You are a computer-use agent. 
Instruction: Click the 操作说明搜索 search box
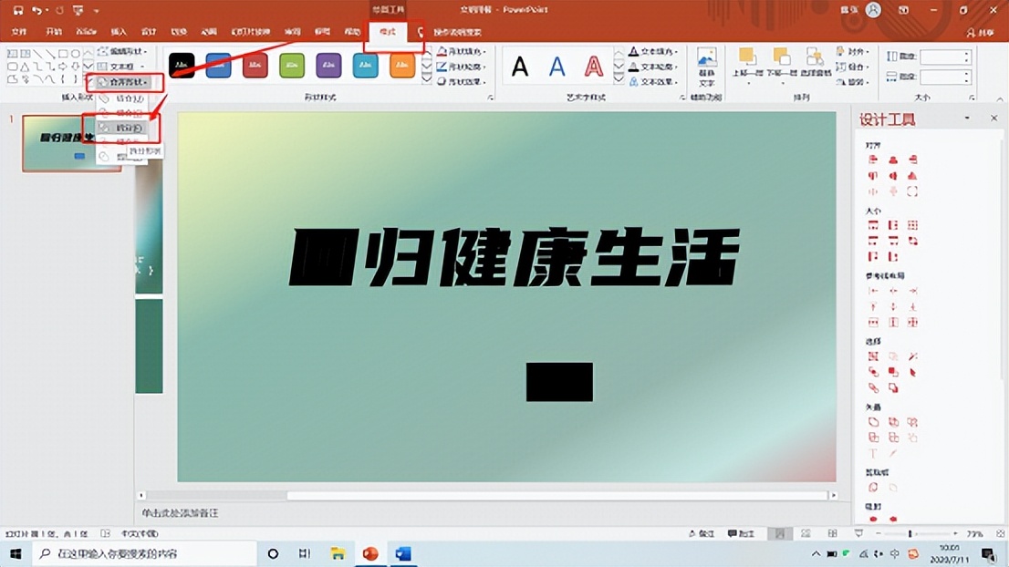pos(457,32)
